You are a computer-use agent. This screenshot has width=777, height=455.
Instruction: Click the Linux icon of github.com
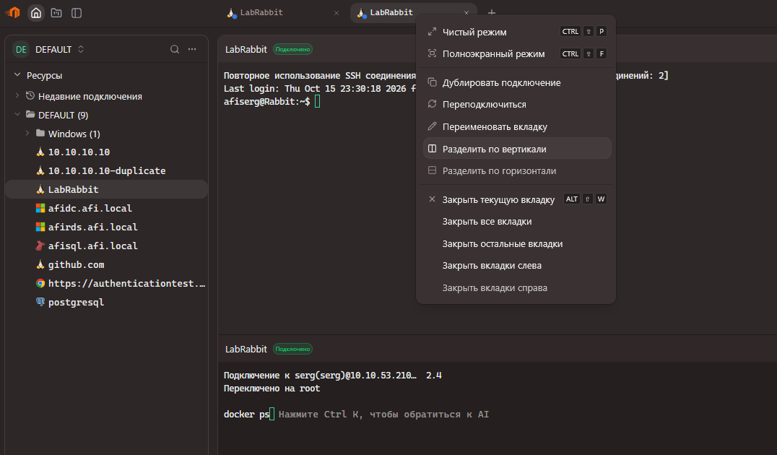(x=40, y=264)
